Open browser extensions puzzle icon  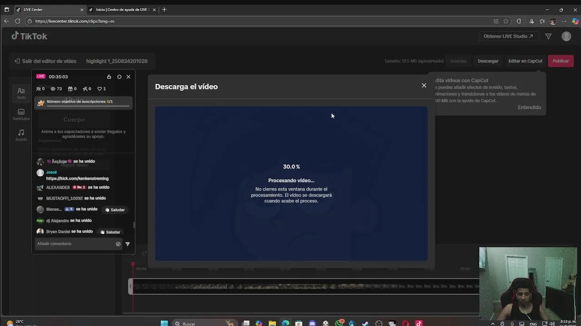click(519, 21)
